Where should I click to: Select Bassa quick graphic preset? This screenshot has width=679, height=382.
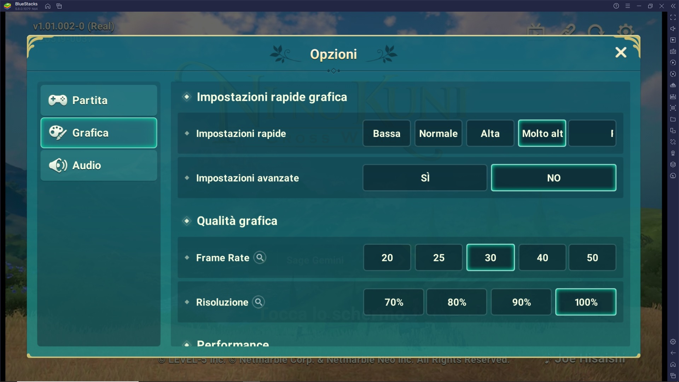[387, 133]
